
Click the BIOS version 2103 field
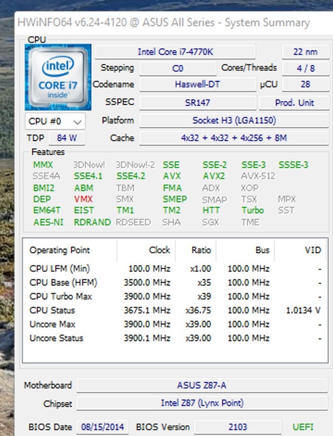238,427
